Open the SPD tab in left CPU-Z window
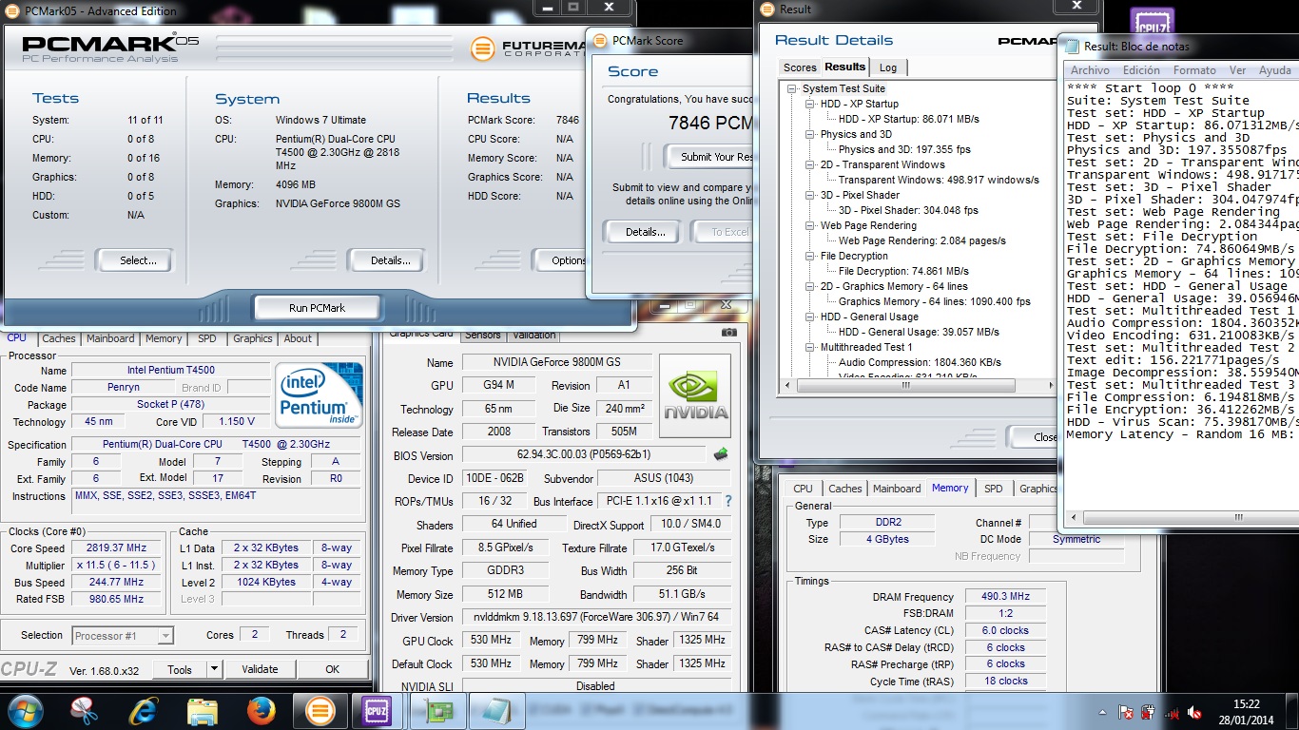1299x730 pixels. coord(206,338)
